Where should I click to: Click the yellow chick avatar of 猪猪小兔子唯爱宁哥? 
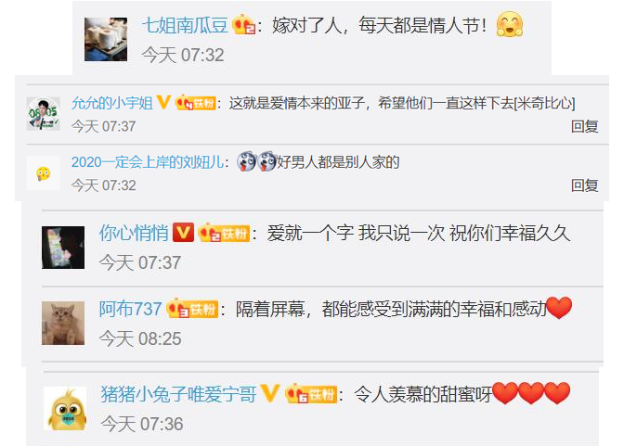coord(65,409)
